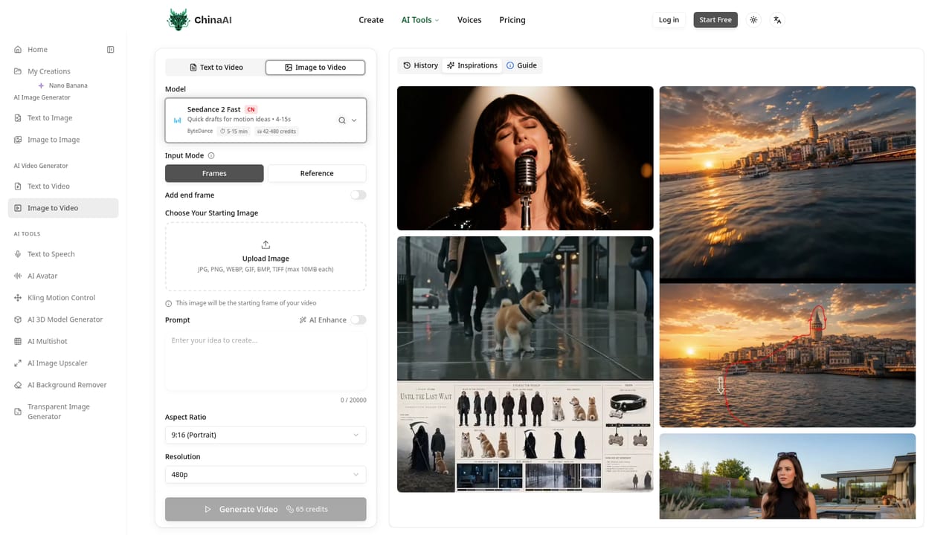Open the Voices nav link
The height and width of the screenshot is (535, 952).
click(469, 20)
